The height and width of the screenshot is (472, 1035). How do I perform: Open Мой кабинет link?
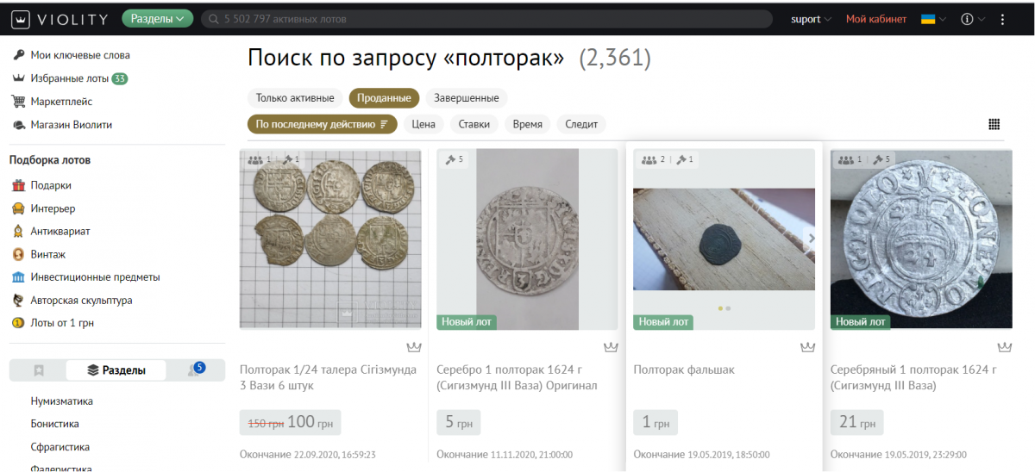(x=875, y=19)
